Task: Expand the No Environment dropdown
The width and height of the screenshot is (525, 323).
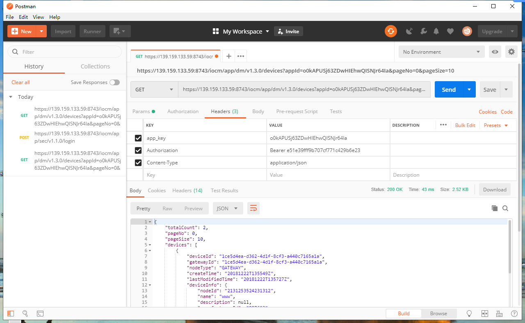Action: (x=441, y=52)
